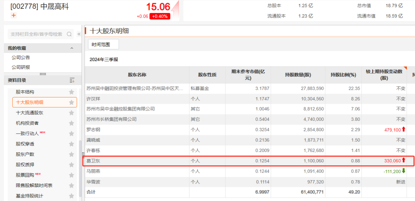
Task: Star the 股票回购 item
Action: coord(71,175)
